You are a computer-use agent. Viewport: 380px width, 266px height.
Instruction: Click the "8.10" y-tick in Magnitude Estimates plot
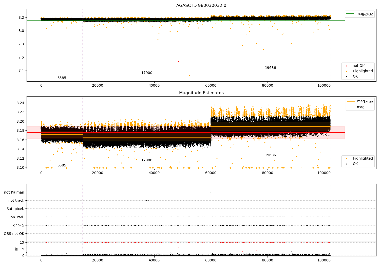coord(20,167)
